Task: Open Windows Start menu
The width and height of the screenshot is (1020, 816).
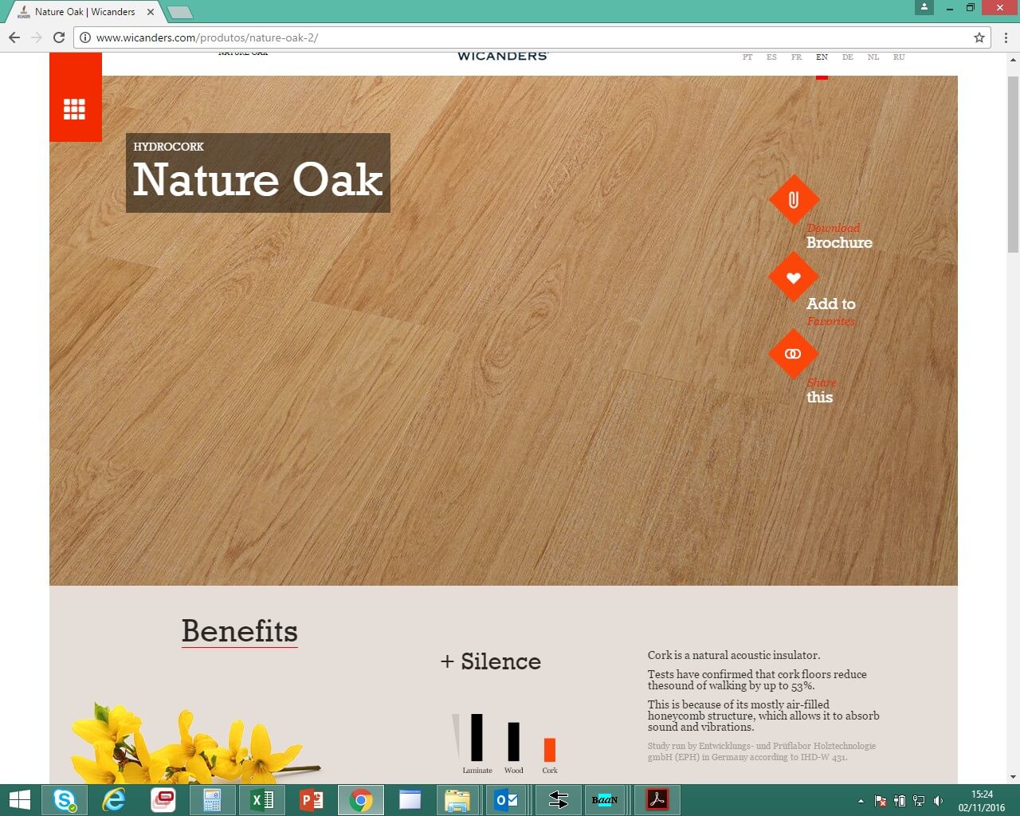Action: (19, 800)
